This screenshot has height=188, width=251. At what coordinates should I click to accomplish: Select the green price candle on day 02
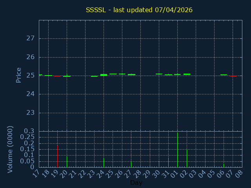[x=187, y=74]
